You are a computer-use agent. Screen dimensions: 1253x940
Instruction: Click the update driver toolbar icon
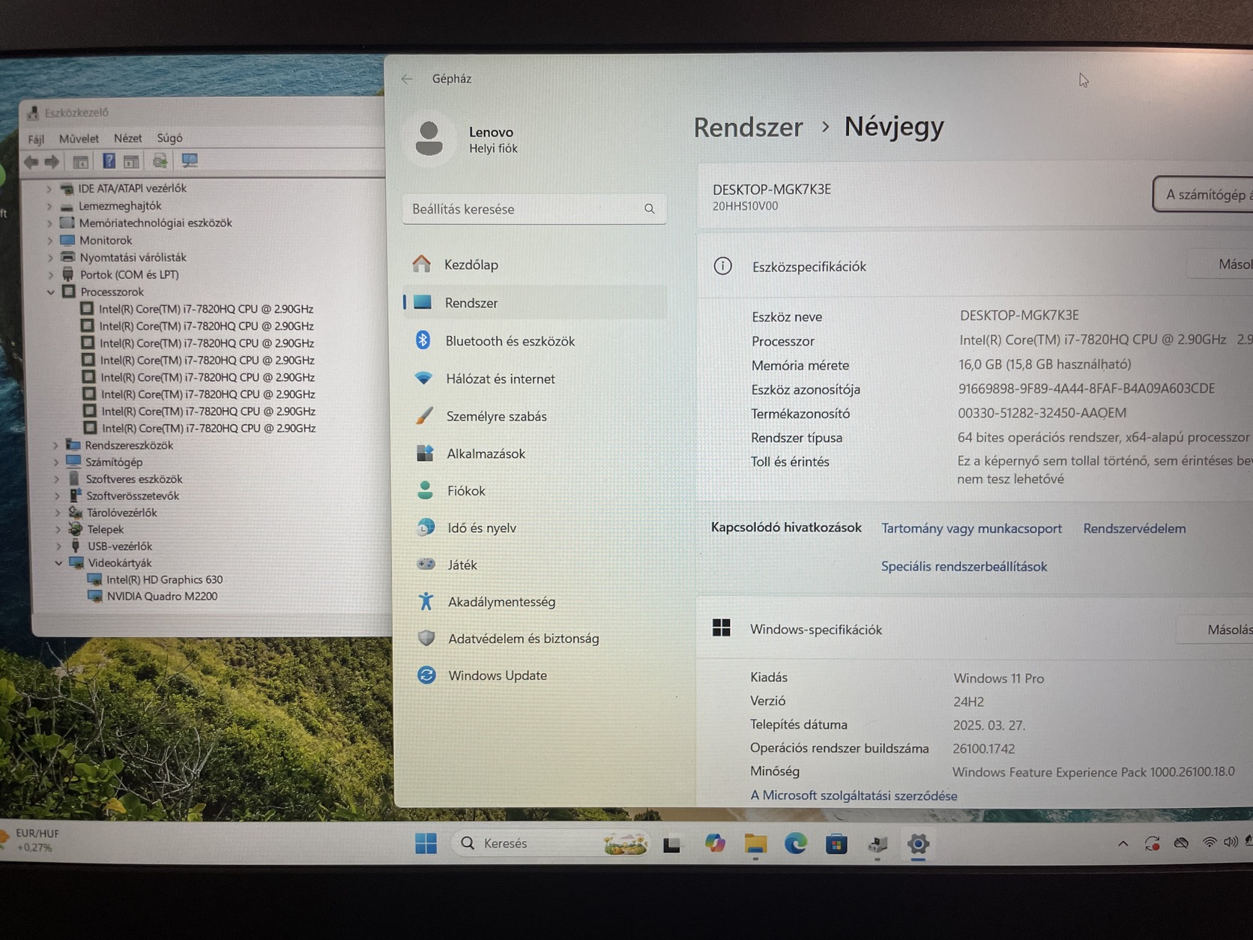pos(160,161)
